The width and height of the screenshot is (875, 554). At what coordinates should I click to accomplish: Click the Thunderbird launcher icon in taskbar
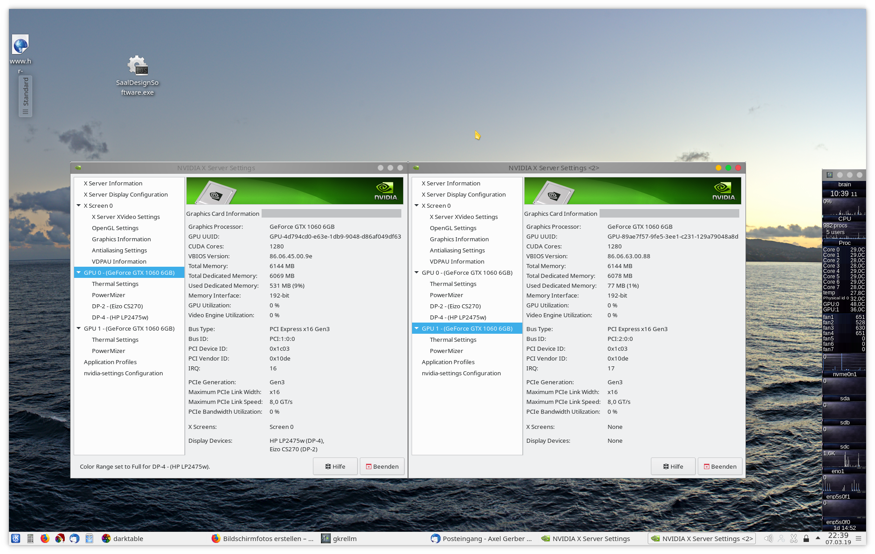tap(75, 538)
